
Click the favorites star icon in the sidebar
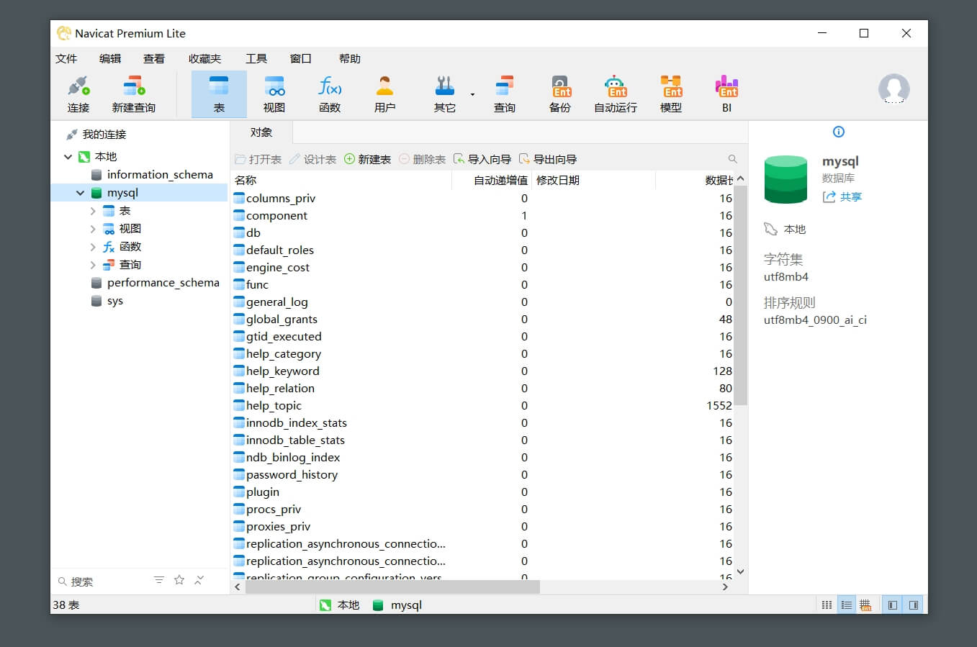(x=179, y=580)
